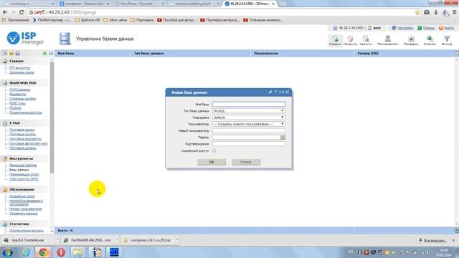Generate password with icon beside Пароль field
The image size is (459, 258).
283,137
